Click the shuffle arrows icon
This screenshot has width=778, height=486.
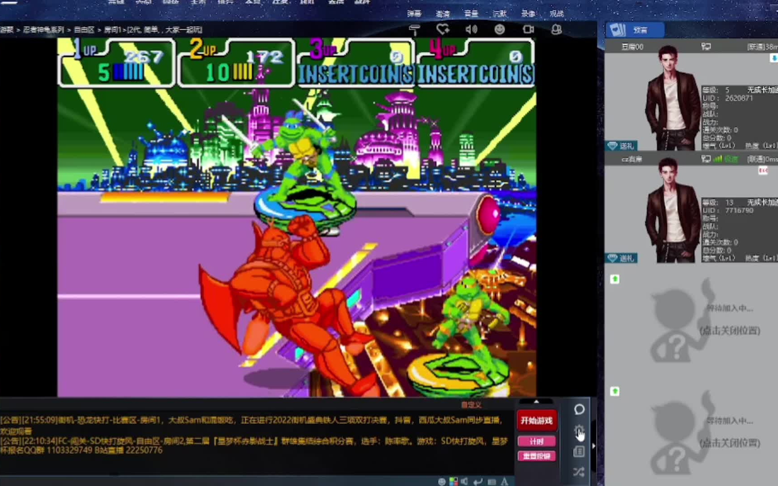[x=579, y=472]
